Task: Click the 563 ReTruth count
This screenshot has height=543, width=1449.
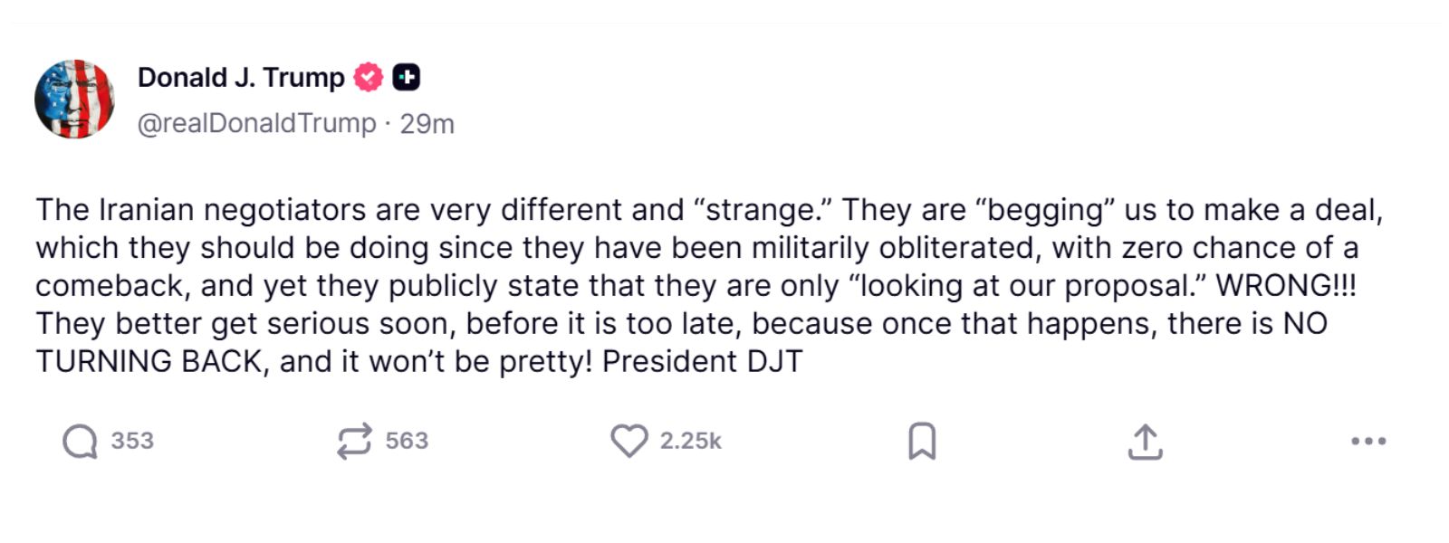Action: pyautogui.click(x=407, y=442)
